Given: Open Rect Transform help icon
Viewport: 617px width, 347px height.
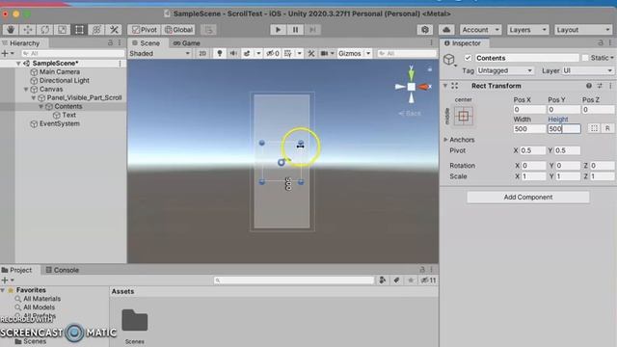Looking at the screenshot, I should point(589,86).
